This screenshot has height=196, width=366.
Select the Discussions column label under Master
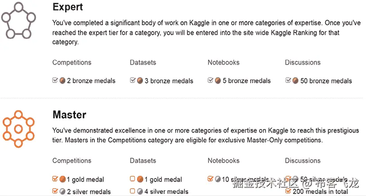pos(303,161)
